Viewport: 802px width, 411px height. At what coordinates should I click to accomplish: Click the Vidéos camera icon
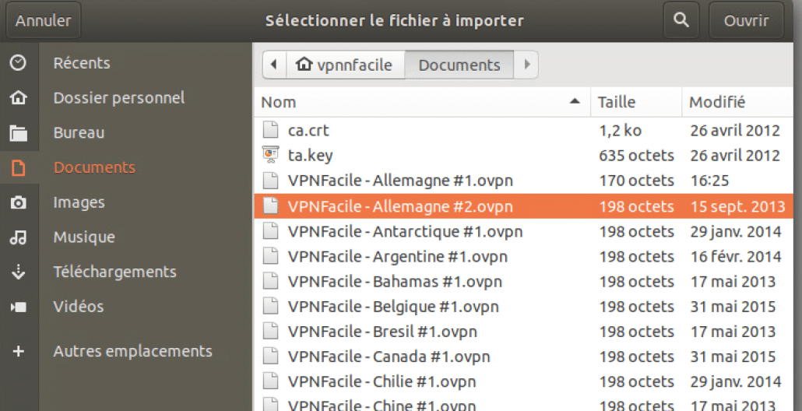[x=19, y=307]
